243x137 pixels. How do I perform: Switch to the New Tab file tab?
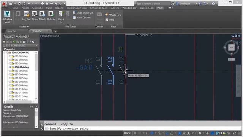pos(12,31)
